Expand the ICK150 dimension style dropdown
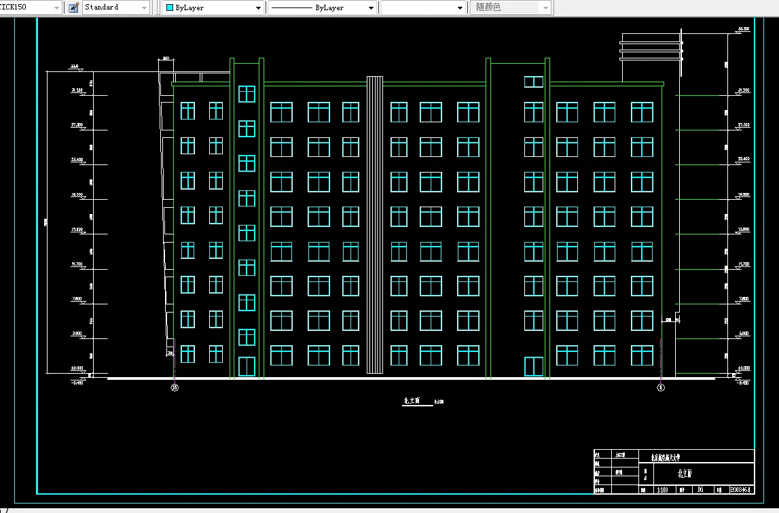 click(56, 8)
